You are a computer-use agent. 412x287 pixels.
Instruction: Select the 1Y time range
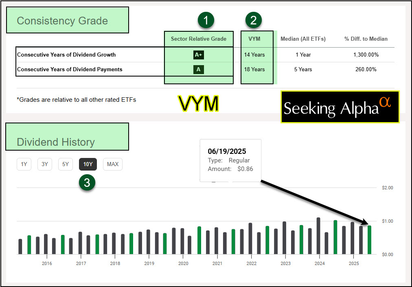pyautogui.click(x=24, y=164)
